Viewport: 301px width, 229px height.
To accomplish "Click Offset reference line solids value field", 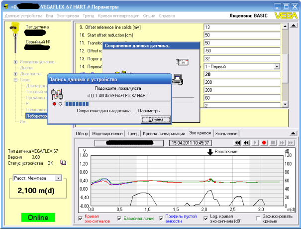I will click(x=242, y=27).
